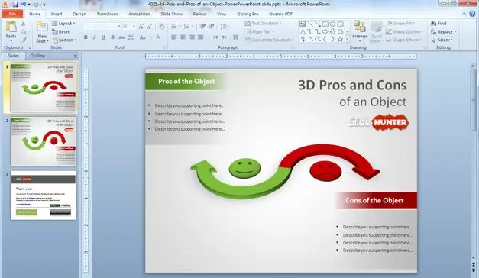The image size is (479, 278).
Task: Click the Increase Font Size icon
Action: point(141,27)
